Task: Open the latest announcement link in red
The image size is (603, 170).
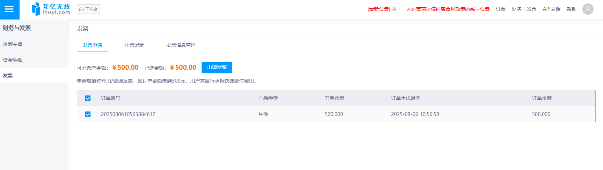Action: click(428, 9)
